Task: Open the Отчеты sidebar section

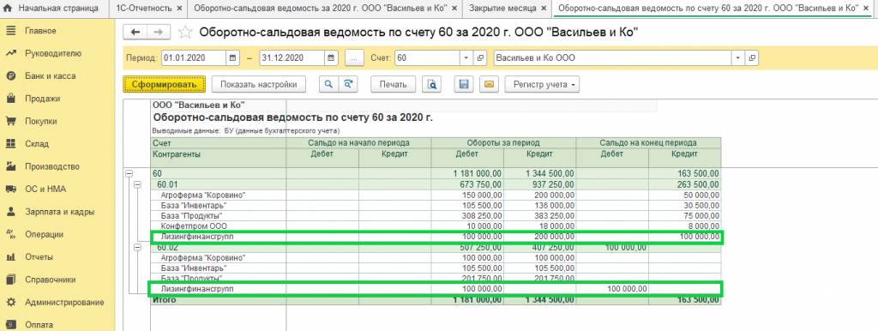Action: coord(39,257)
